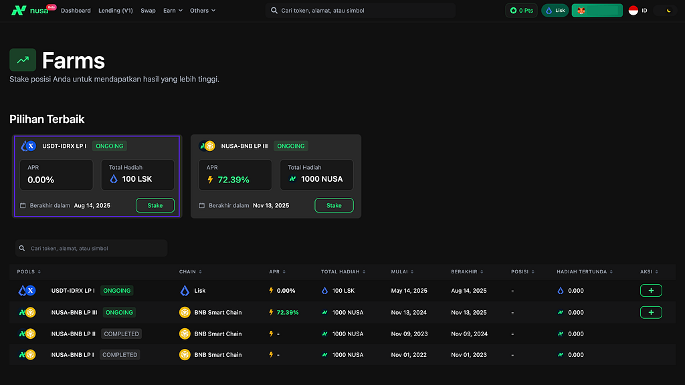Open the Swap page
This screenshot has height=385, width=685.
148,11
